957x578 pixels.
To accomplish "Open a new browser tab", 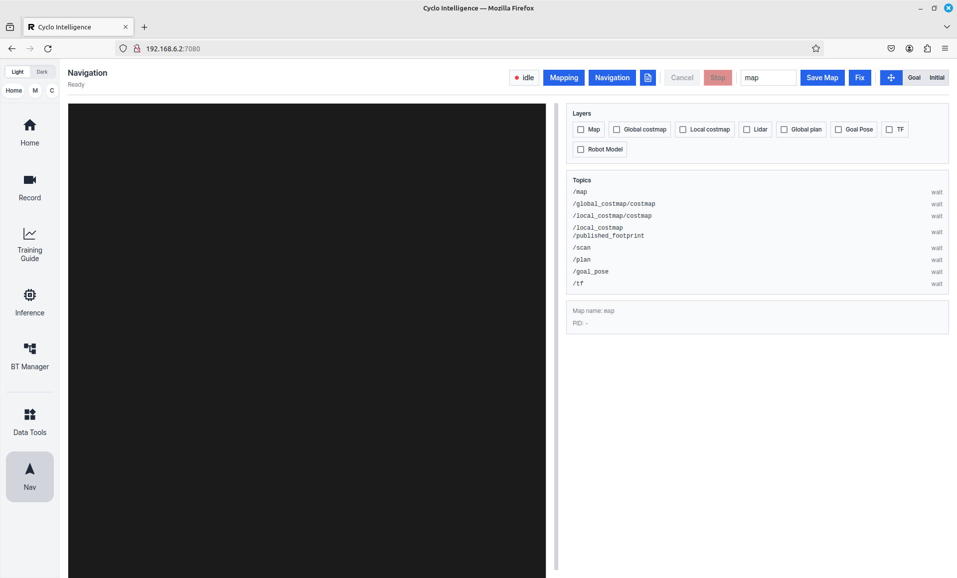I will click(x=145, y=27).
